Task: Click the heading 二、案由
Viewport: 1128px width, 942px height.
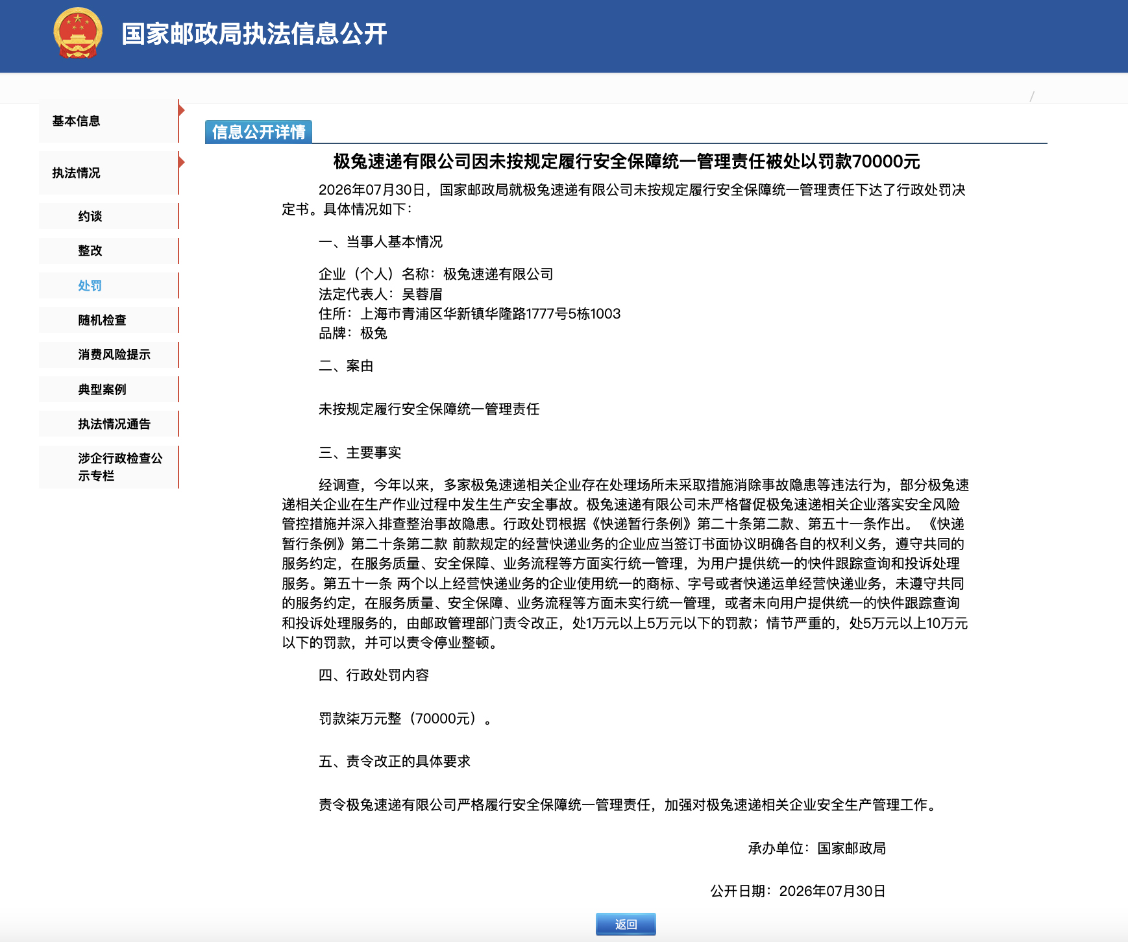Action: pos(346,366)
